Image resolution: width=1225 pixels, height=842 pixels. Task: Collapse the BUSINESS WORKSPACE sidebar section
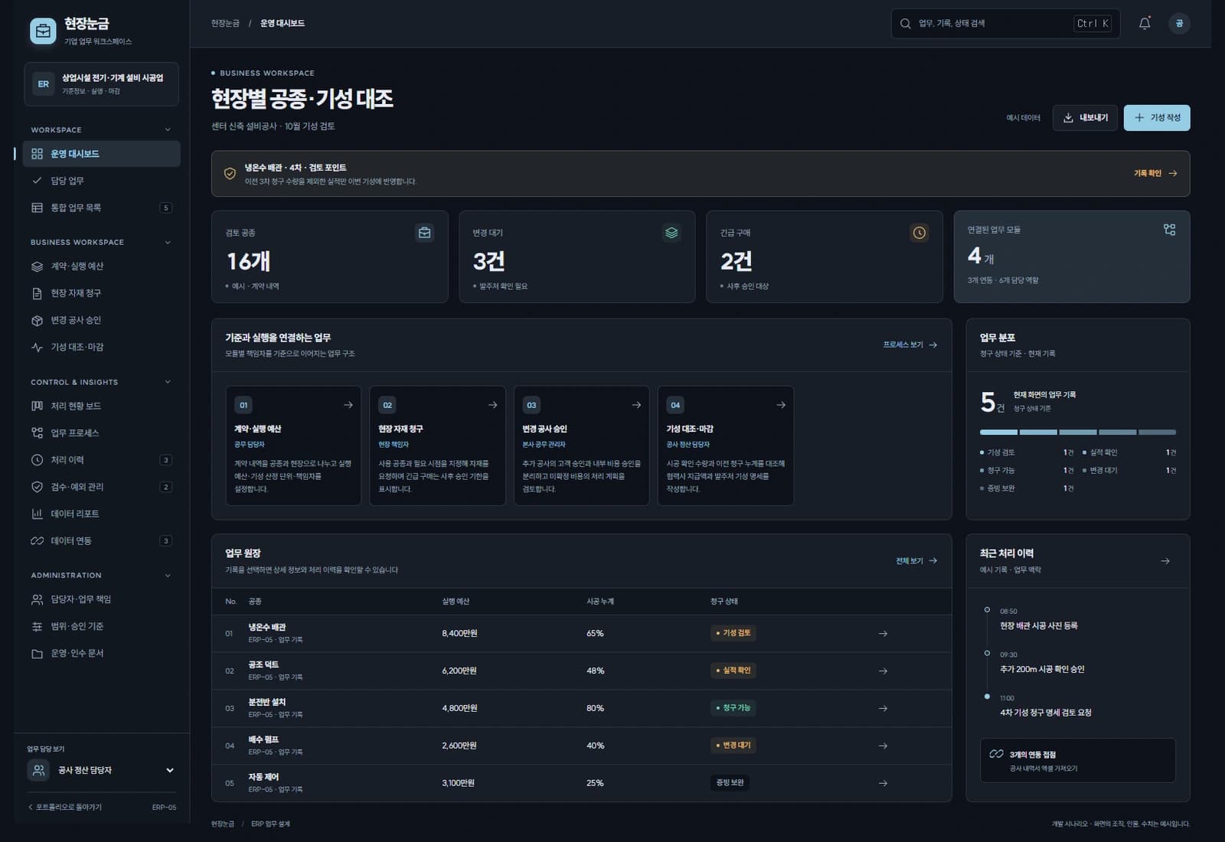[x=168, y=243]
